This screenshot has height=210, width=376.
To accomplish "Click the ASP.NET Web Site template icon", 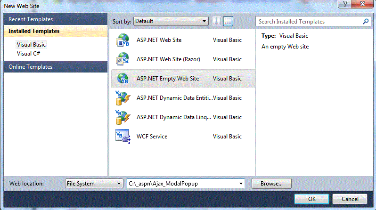I will (x=122, y=40).
